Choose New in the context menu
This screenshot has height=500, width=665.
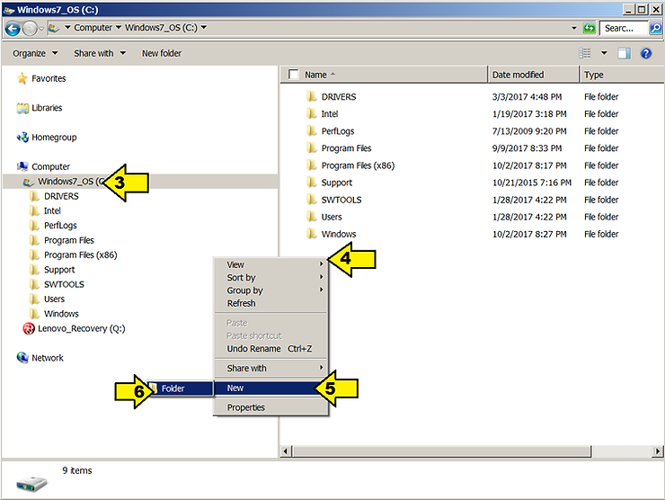(235, 388)
